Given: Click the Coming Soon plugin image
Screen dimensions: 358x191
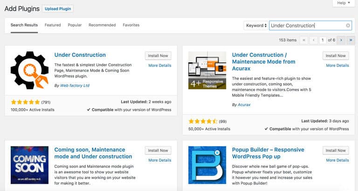Looking at the screenshot, I should (x=29, y=165).
